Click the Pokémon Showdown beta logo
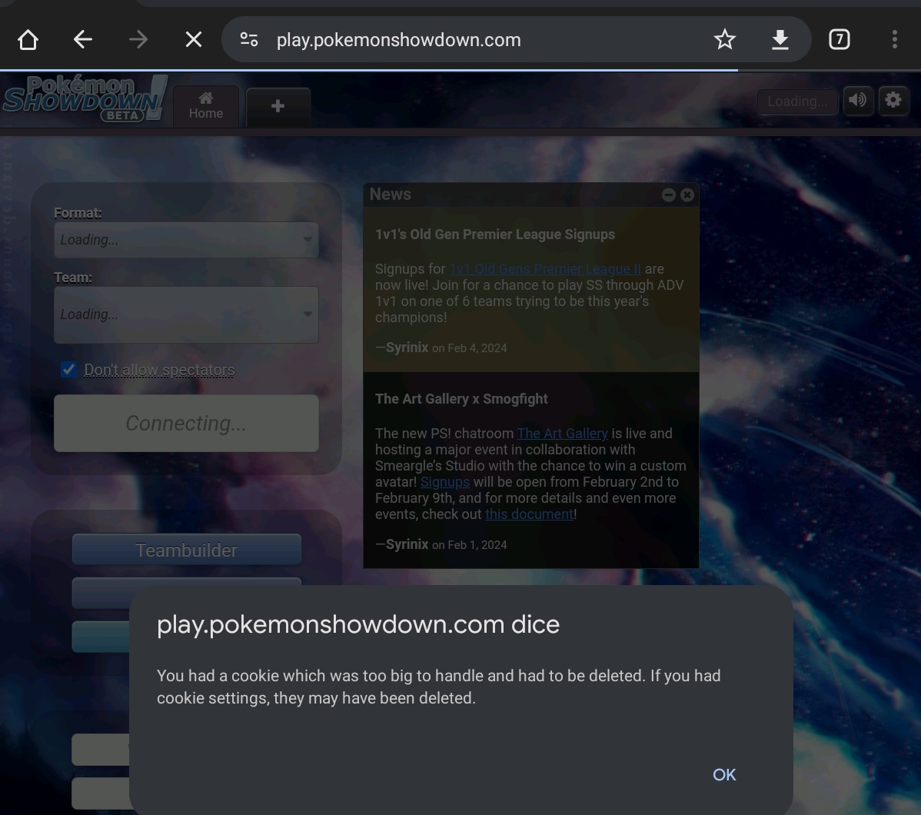This screenshot has width=921, height=815. pyautogui.click(x=85, y=98)
